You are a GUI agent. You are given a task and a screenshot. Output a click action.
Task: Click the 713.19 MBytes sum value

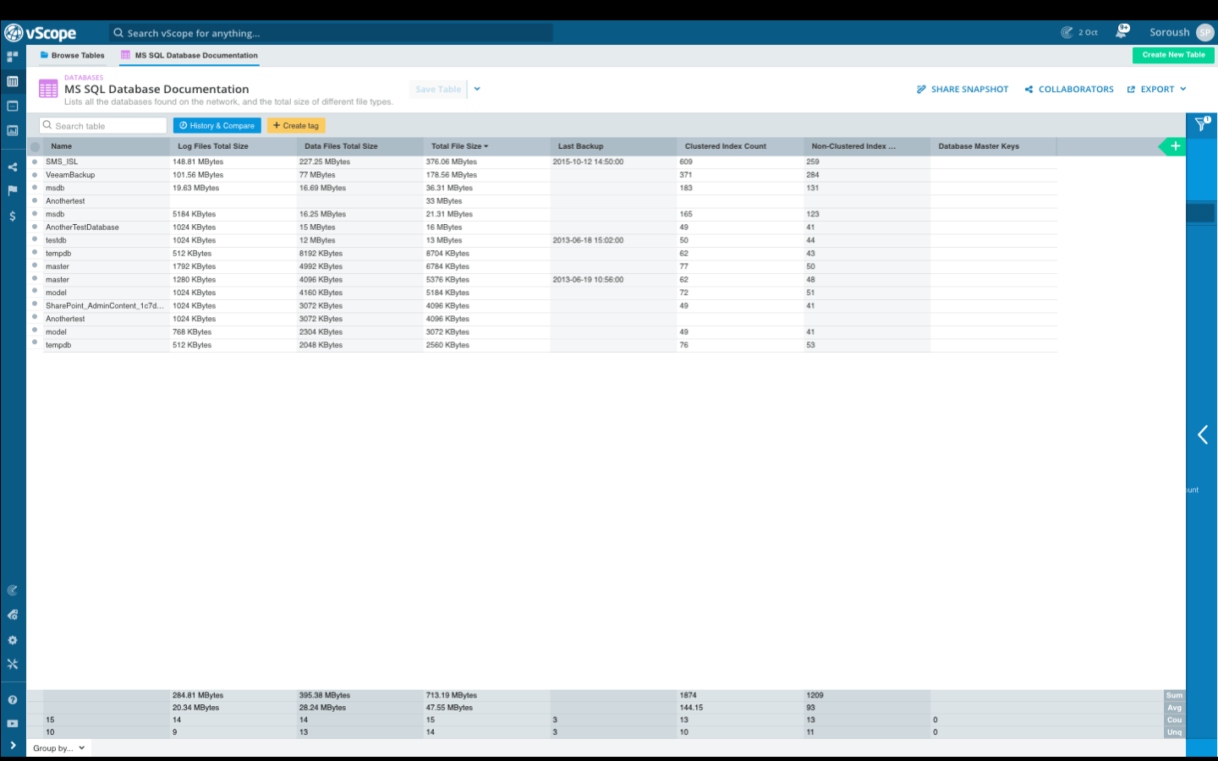click(451, 695)
